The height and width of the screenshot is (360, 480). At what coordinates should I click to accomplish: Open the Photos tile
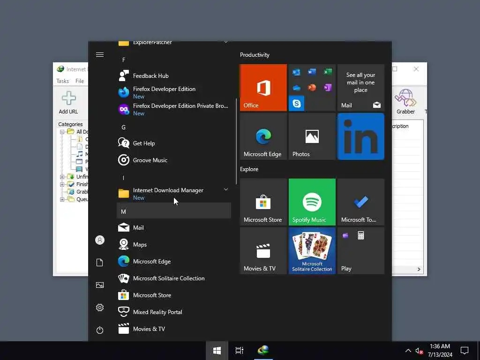(312, 136)
